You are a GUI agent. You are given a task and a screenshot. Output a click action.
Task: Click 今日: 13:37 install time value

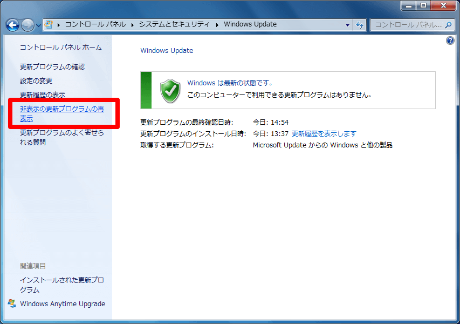click(x=271, y=134)
